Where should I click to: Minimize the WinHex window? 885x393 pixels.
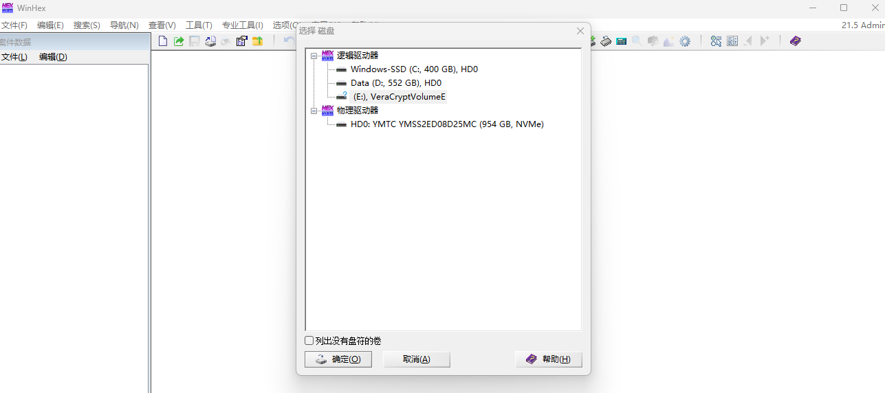point(813,8)
